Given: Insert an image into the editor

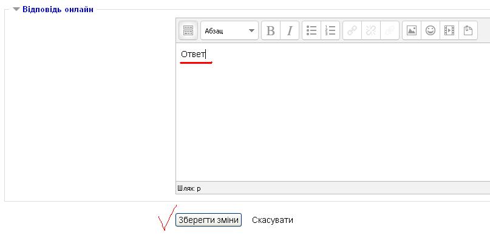Looking at the screenshot, I should point(412,30).
